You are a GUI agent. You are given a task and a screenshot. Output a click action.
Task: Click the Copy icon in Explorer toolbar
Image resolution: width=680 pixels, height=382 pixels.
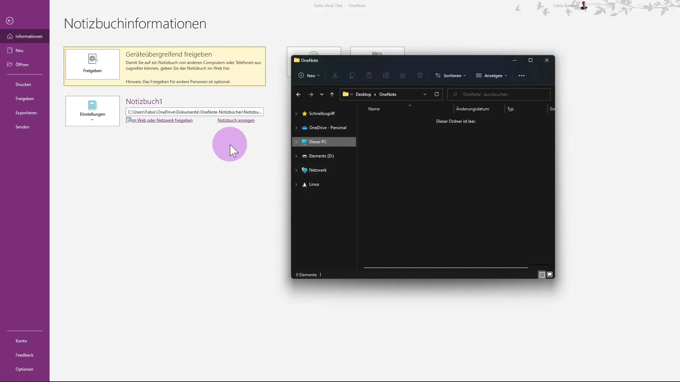point(352,76)
